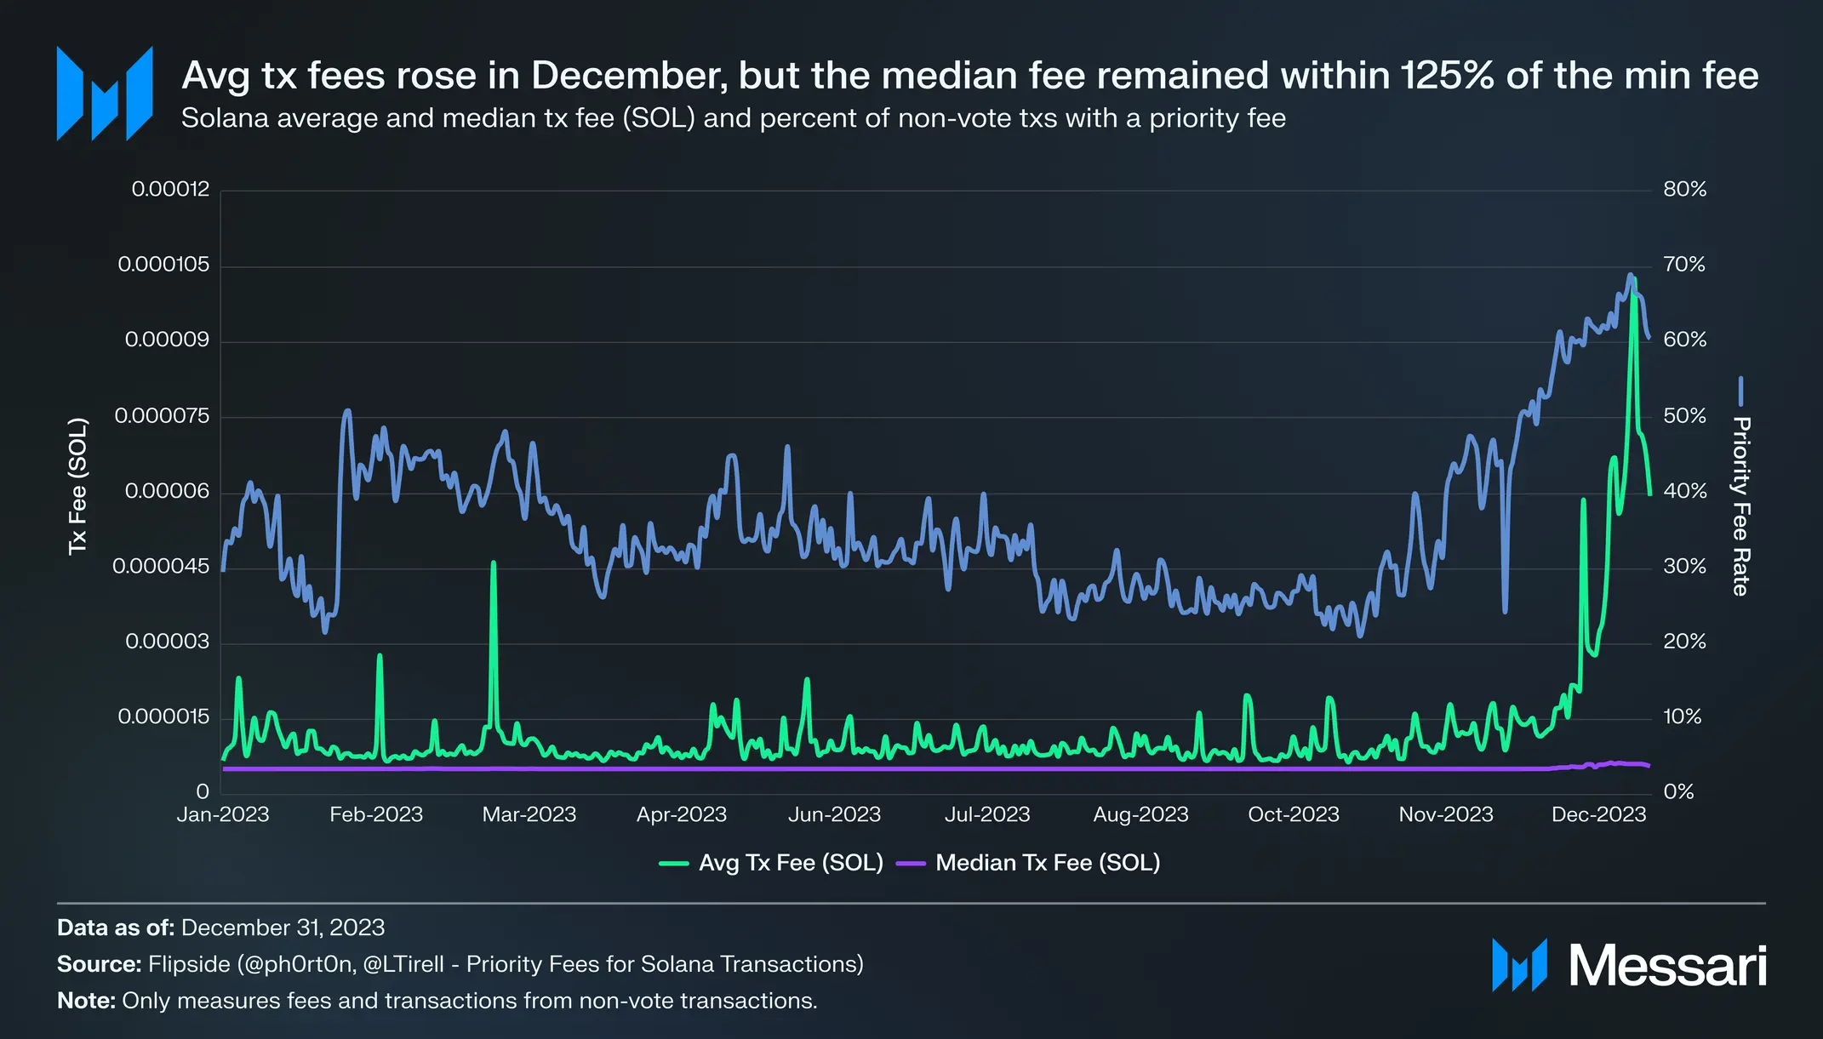This screenshot has height=1039, width=1823.
Task: Click the Note about non-vote transactions
Action: [437, 1001]
